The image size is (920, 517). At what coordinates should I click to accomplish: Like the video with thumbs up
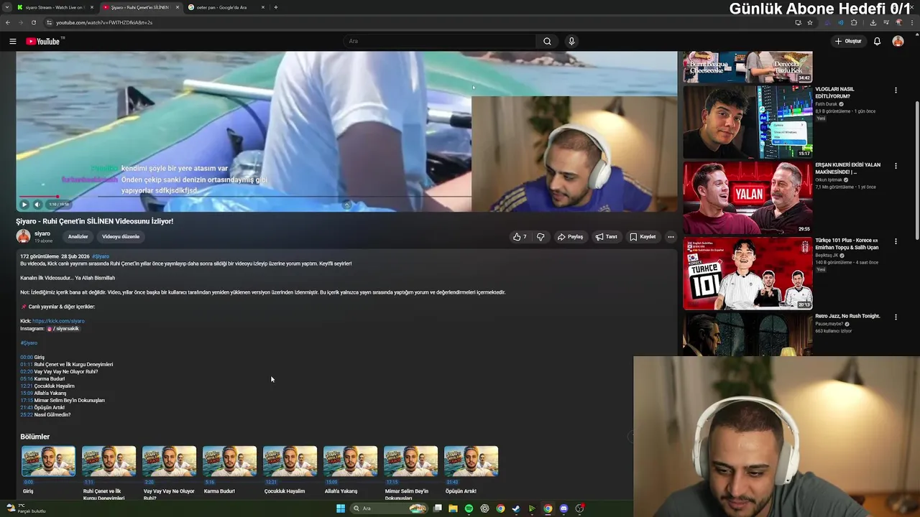pyautogui.click(x=520, y=236)
